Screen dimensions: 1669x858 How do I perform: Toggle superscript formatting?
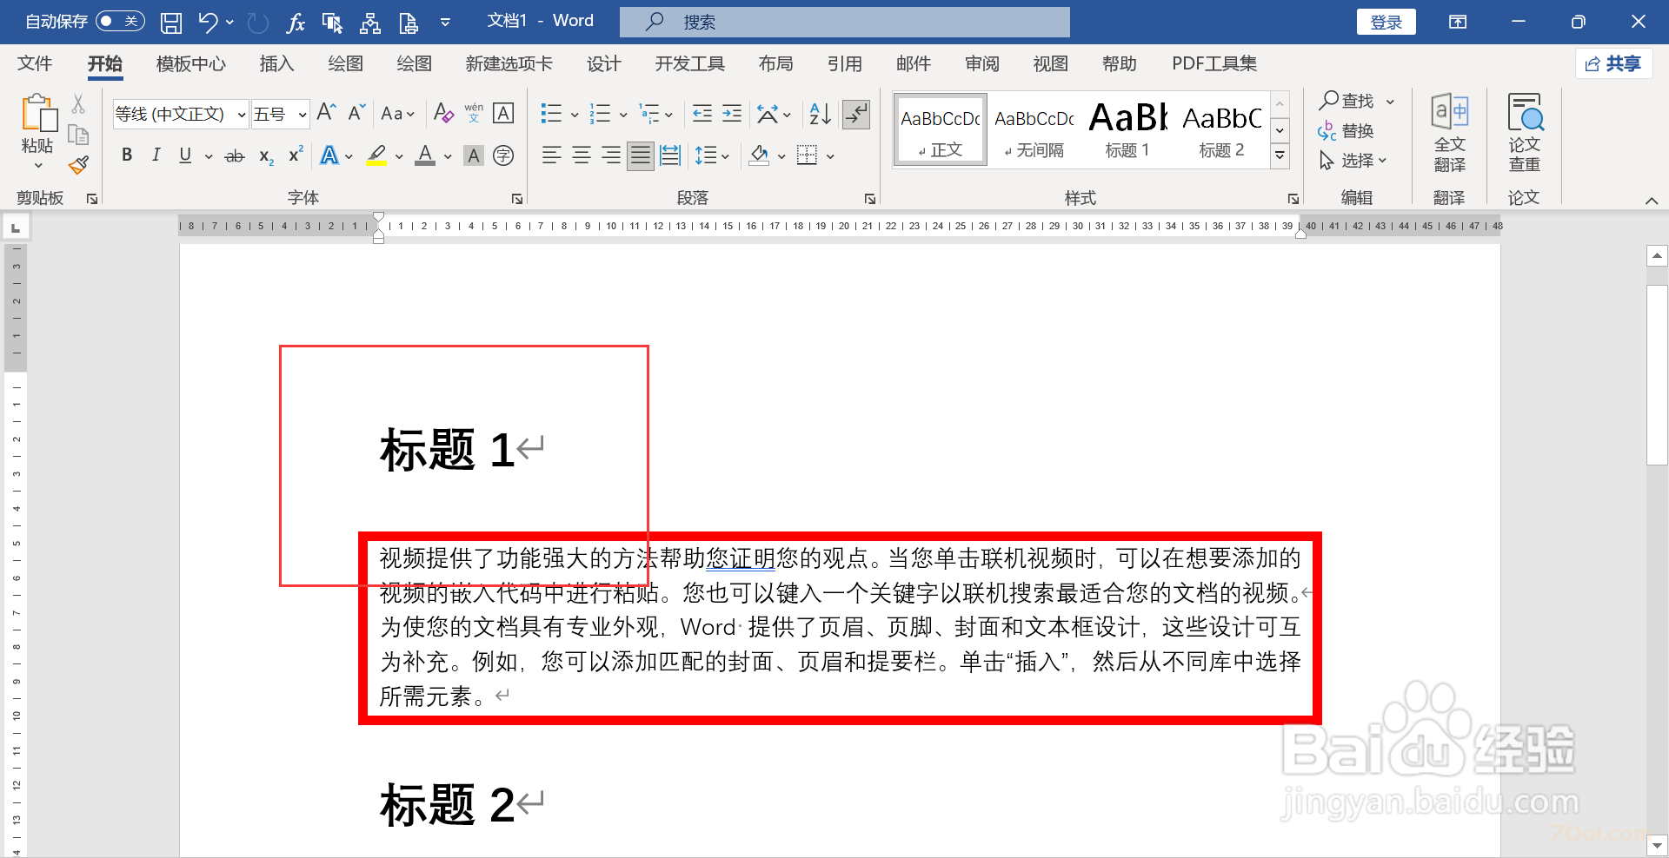(x=296, y=155)
